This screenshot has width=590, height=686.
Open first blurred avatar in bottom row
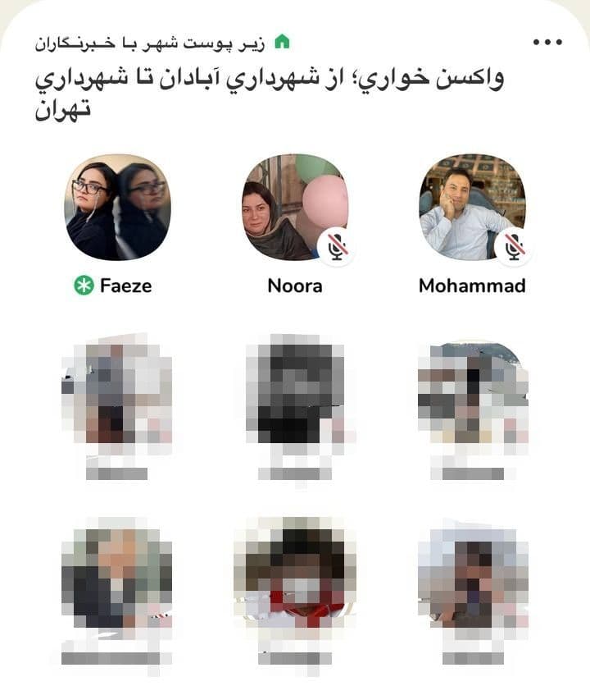[117, 578]
